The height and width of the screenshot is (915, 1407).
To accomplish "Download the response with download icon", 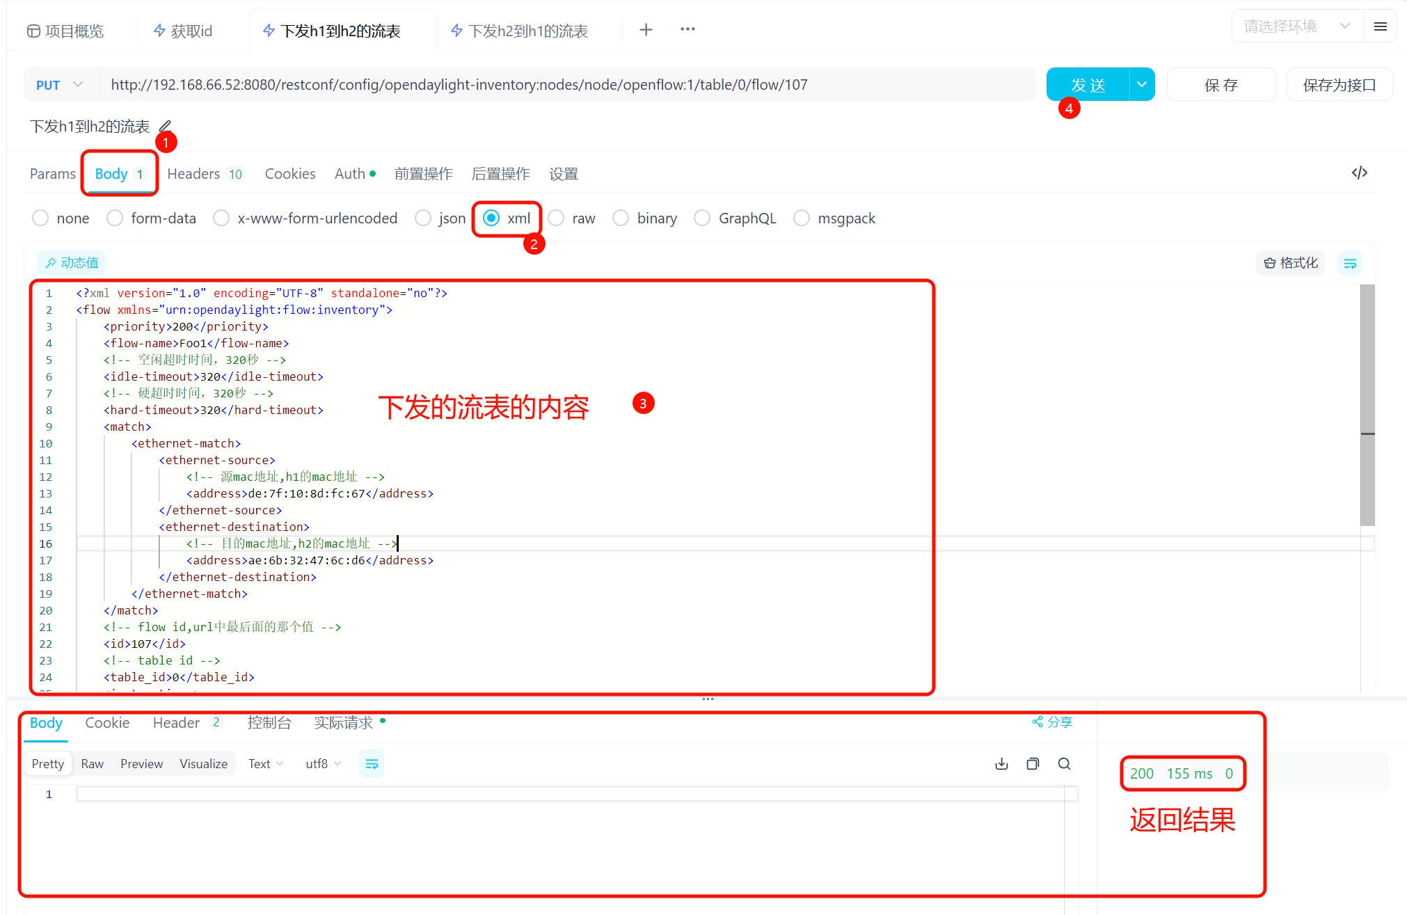I will pos(1001,764).
